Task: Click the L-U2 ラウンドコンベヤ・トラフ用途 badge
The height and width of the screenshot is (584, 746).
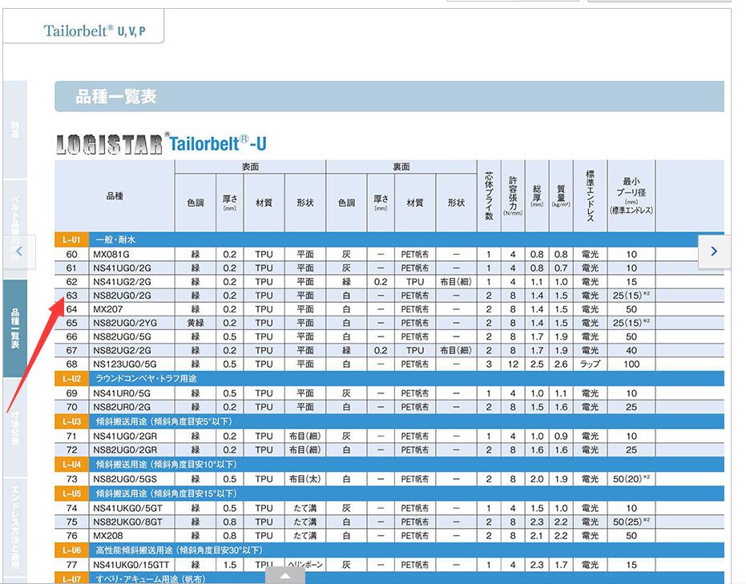Action: tap(72, 378)
